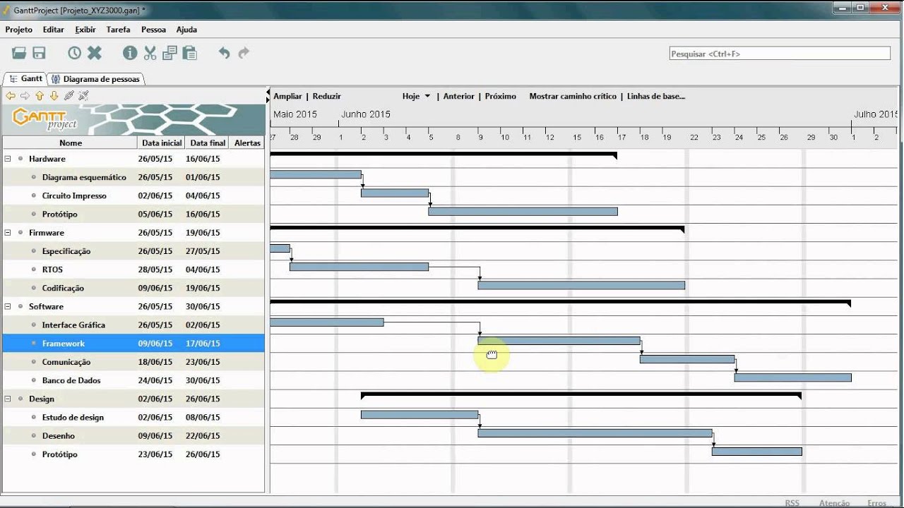Viewport: 904px width, 508px height.
Task: Click the Data final column header
Action: point(208,143)
